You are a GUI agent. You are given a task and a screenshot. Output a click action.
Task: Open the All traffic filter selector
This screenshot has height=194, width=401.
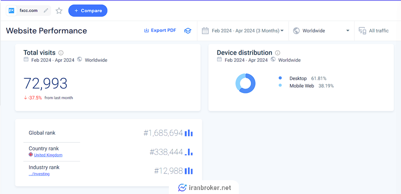pos(374,31)
